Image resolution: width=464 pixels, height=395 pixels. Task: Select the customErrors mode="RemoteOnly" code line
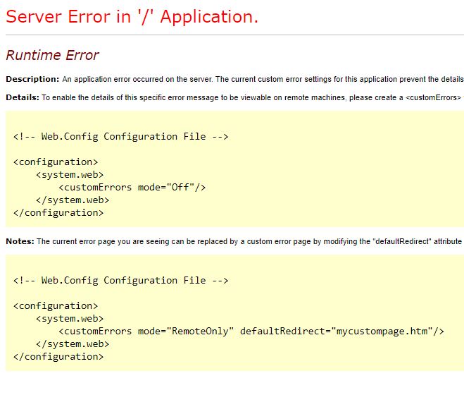[x=251, y=331]
